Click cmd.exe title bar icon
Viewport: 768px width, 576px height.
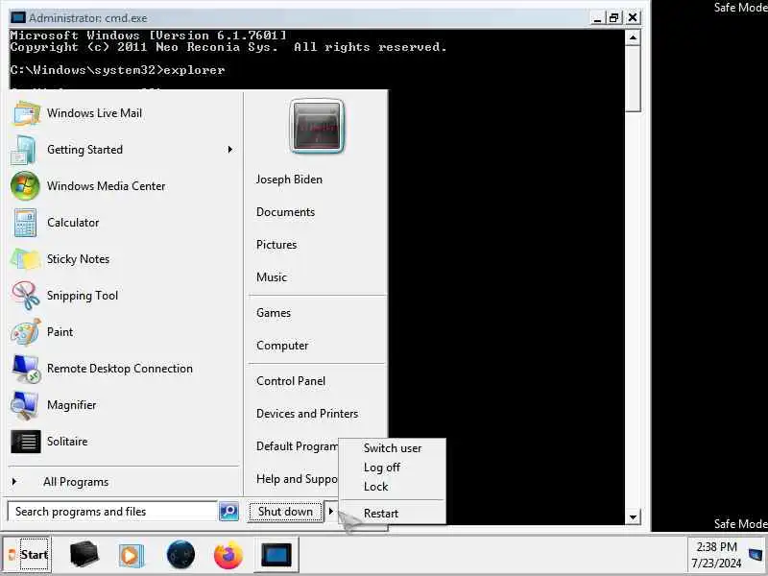coord(17,18)
